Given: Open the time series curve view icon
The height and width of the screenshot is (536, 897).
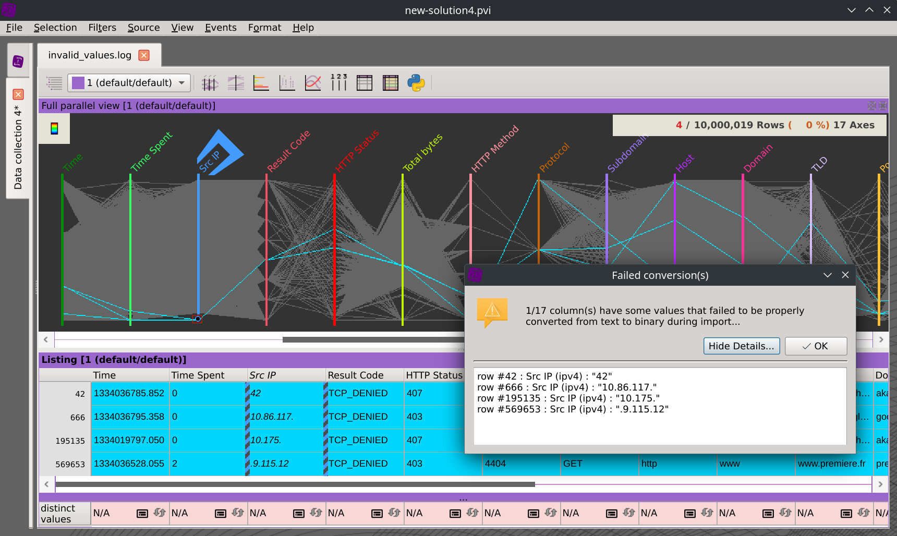Looking at the screenshot, I should tap(313, 83).
